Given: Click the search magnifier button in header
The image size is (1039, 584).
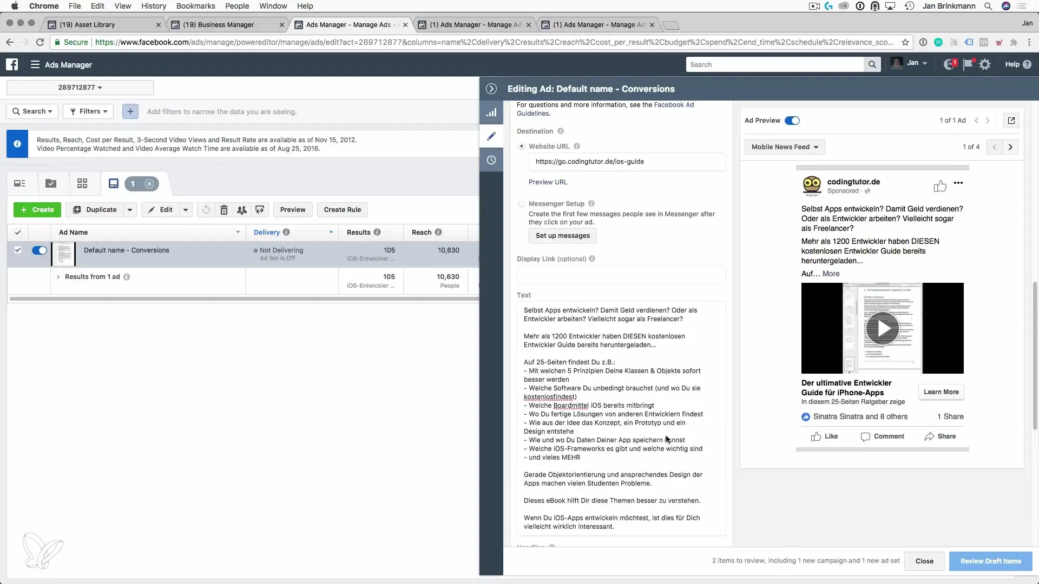Looking at the screenshot, I should [x=872, y=64].
